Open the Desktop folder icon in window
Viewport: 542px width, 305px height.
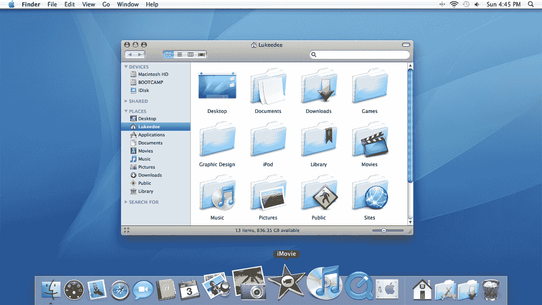click(x=217, y=85)
